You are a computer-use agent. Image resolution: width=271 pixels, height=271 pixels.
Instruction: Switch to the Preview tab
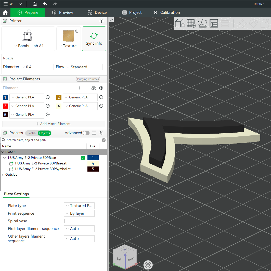tap(62, 12)
